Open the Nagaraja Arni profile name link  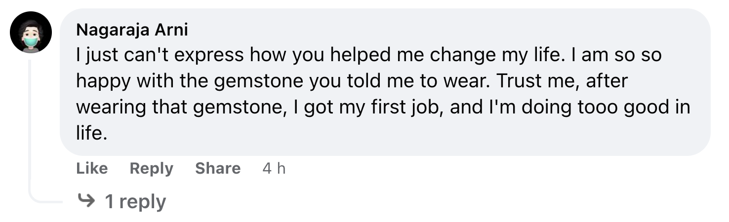[x=132, y=30]
